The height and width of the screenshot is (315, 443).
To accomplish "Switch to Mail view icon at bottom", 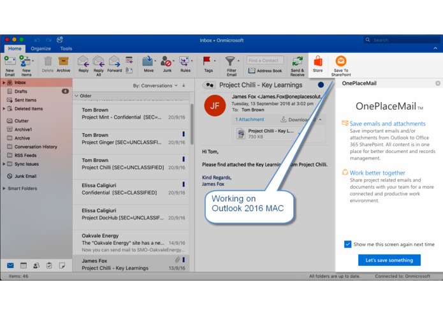I will [10, 265].
